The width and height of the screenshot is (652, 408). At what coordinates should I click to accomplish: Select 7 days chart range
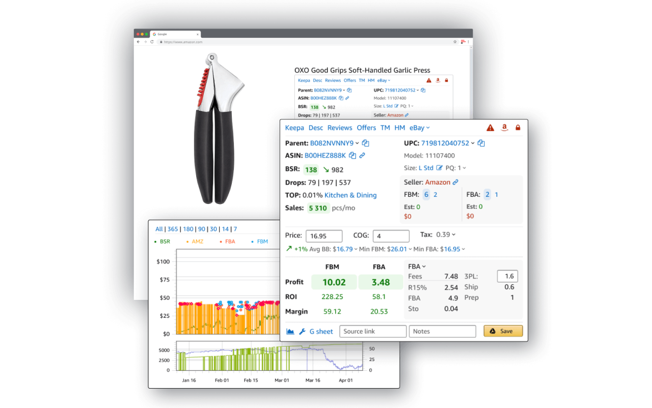tap(235, 229)
